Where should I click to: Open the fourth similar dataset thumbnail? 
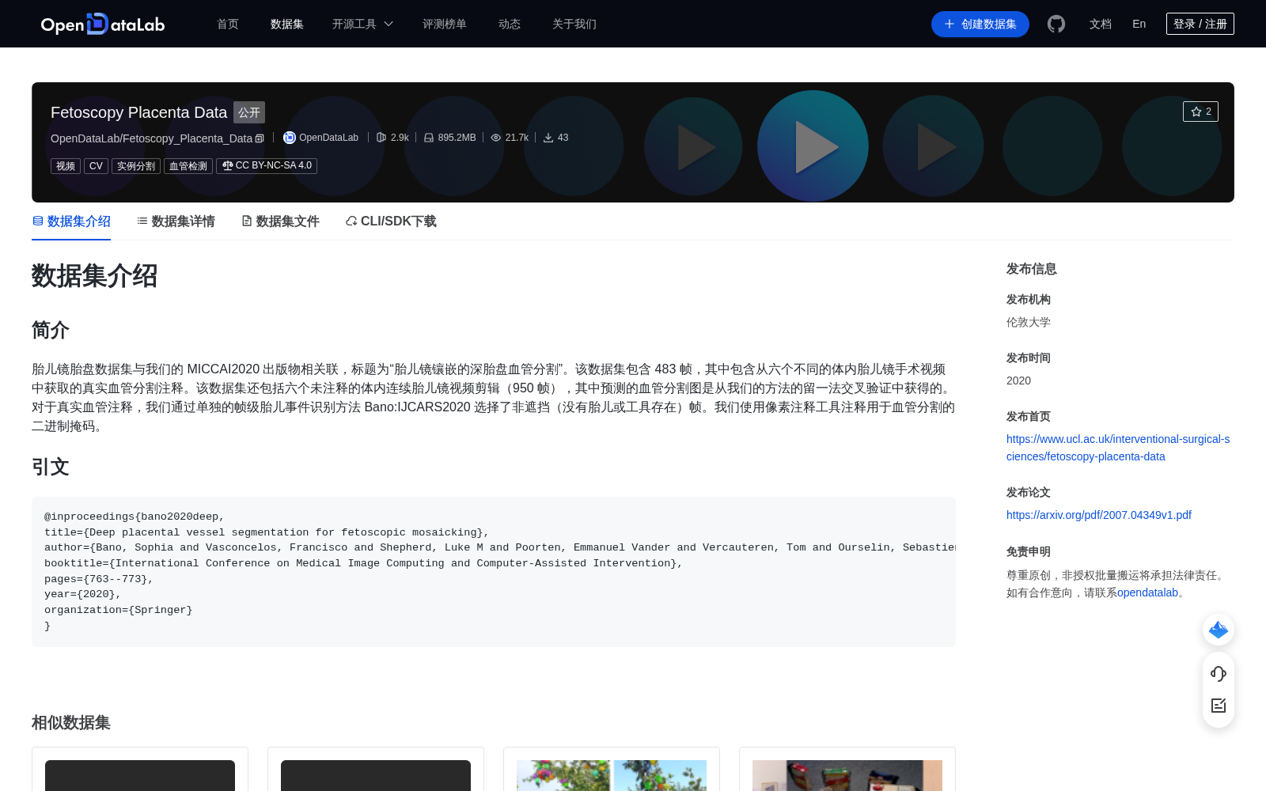(847, 775)
